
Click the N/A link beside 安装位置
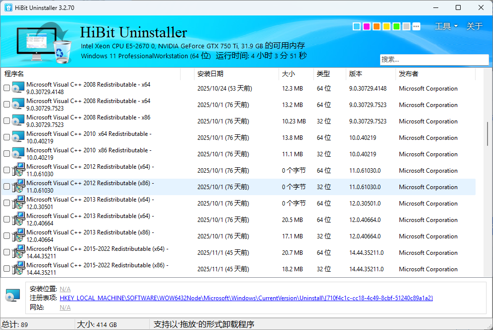point(65,289)
